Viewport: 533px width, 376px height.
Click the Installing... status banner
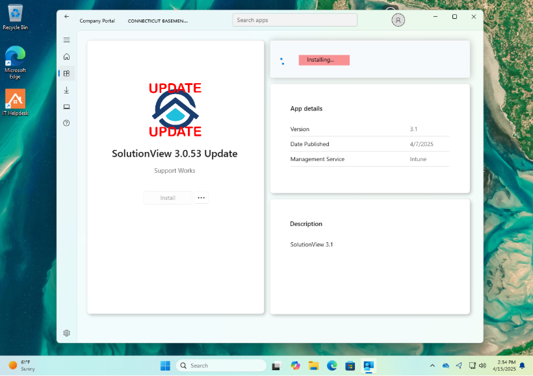pos(324,60)
